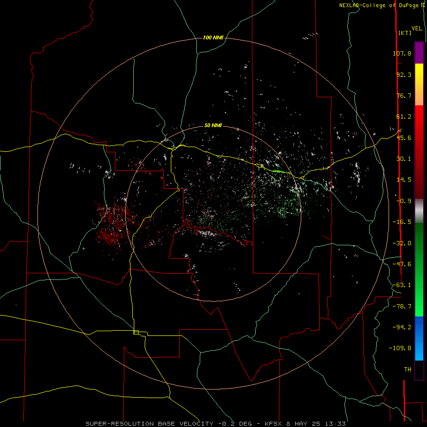
Task: Click the blue segment of the color bar
Action: click(419, 338)
